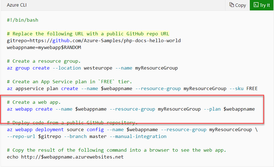Click the master branch value

point(98,137)
